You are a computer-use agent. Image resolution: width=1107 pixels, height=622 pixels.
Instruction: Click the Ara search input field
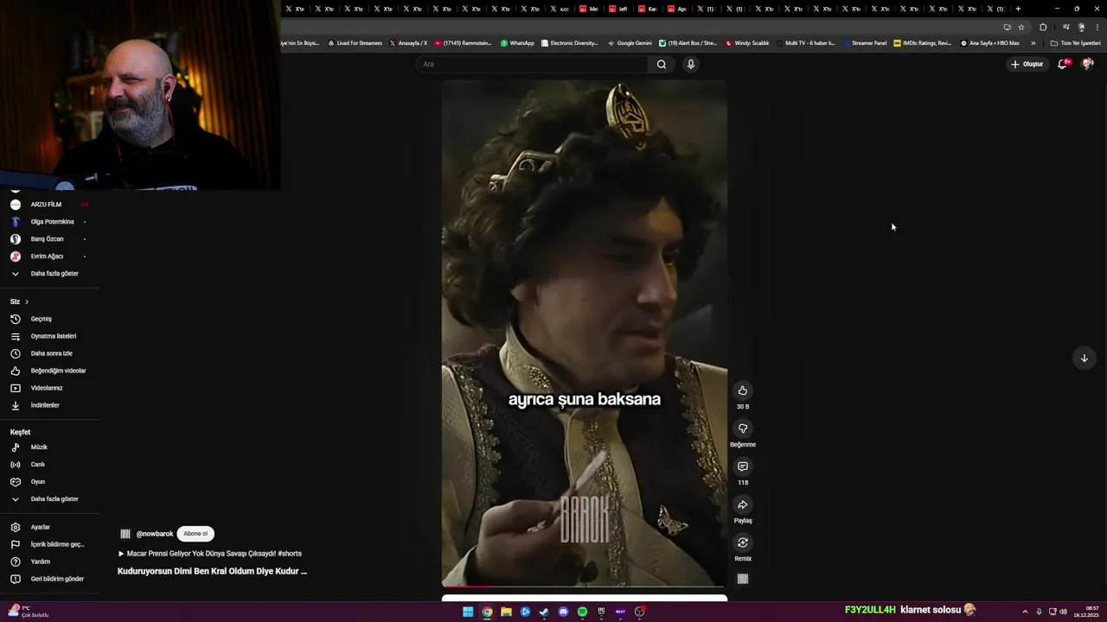[532, 64]
